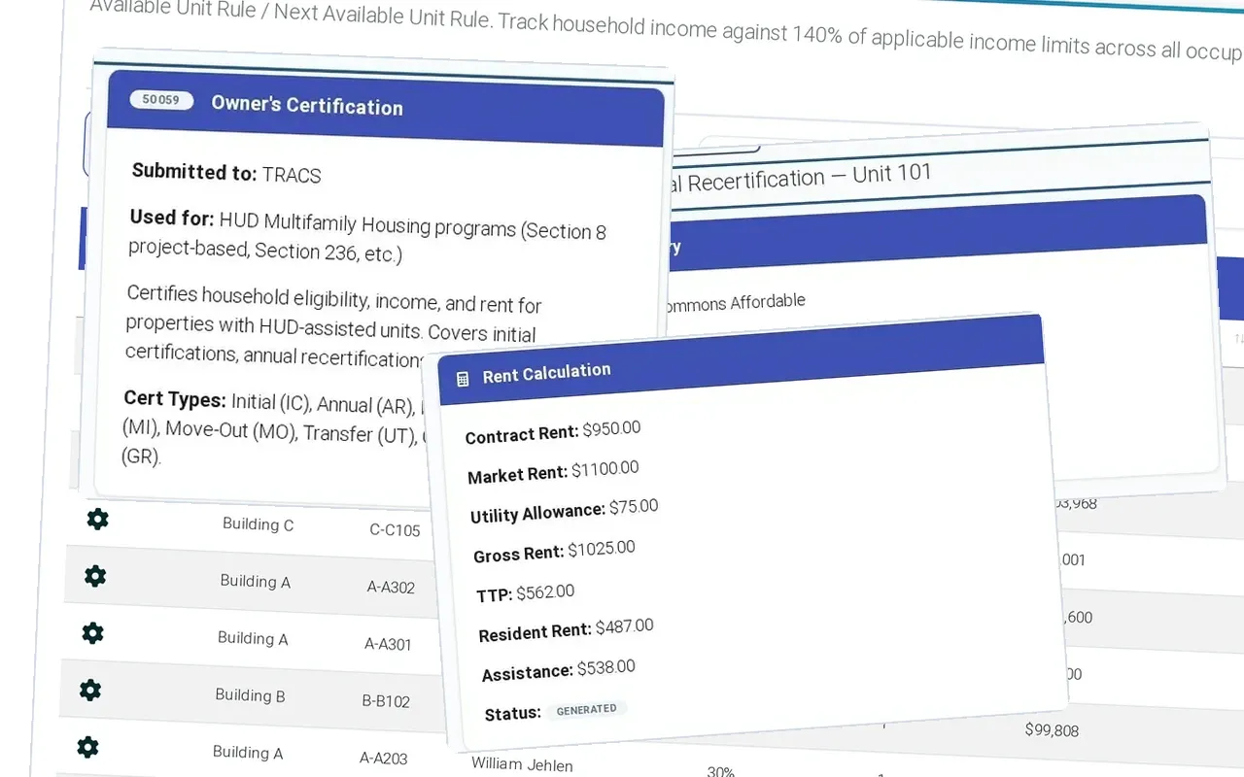Click the Recertification — Unit 101 title
The height and width of the screenshot is (777, 1244).
coord(801,178)
